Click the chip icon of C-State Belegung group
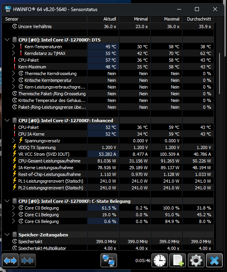 pyautogui.click(x=15, y=201)
